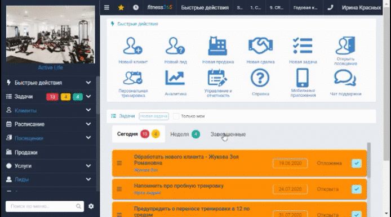Click the Новый лид icon
Image resolution: width=391 pixels, height=217 pixels.
(x=175, y=46)
